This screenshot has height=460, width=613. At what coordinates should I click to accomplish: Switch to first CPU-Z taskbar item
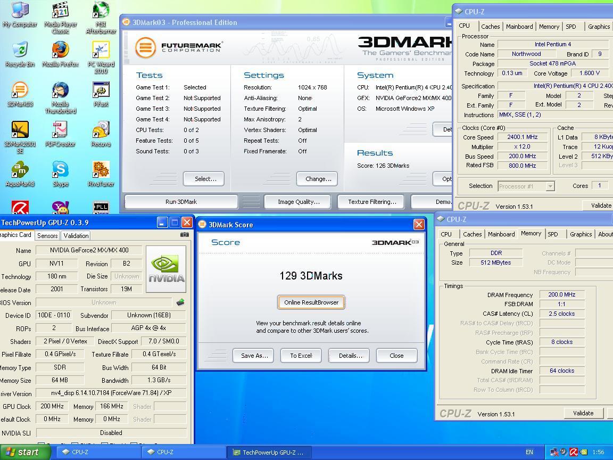tap(100, 452)
